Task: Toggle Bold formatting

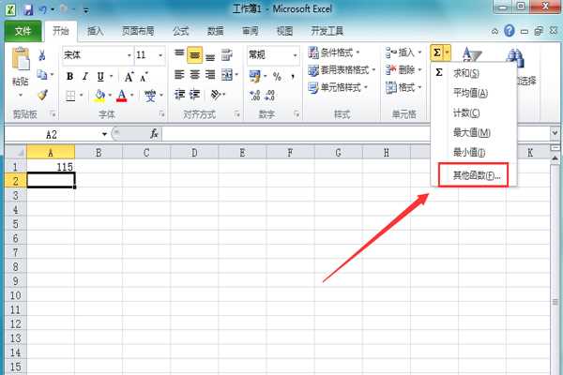Action: point(70,76)
